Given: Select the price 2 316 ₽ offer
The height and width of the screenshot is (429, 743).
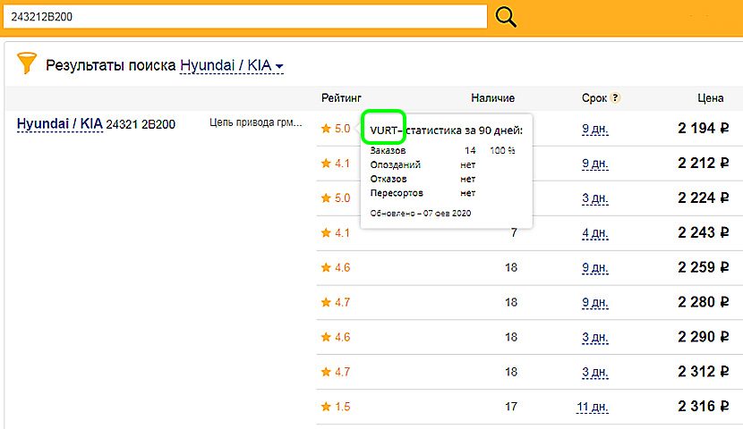Looking at the screenshot, I should click(704, 407).
